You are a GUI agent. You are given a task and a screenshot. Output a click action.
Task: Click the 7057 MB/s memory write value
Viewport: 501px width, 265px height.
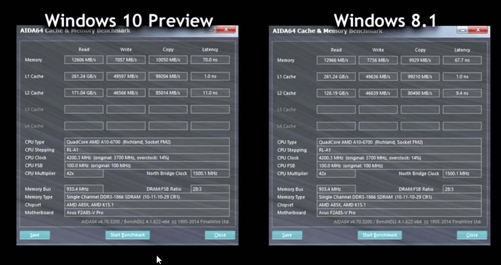coord(126,60)
